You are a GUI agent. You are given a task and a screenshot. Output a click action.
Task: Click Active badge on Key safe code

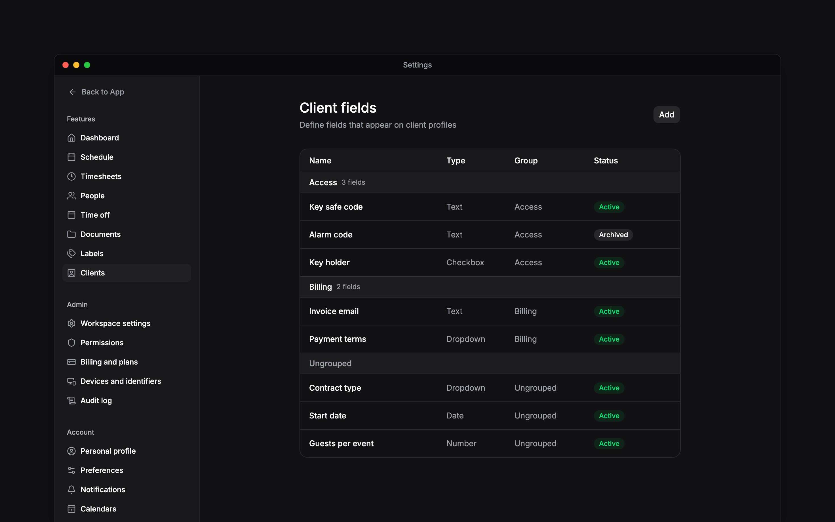pos(609,207)
